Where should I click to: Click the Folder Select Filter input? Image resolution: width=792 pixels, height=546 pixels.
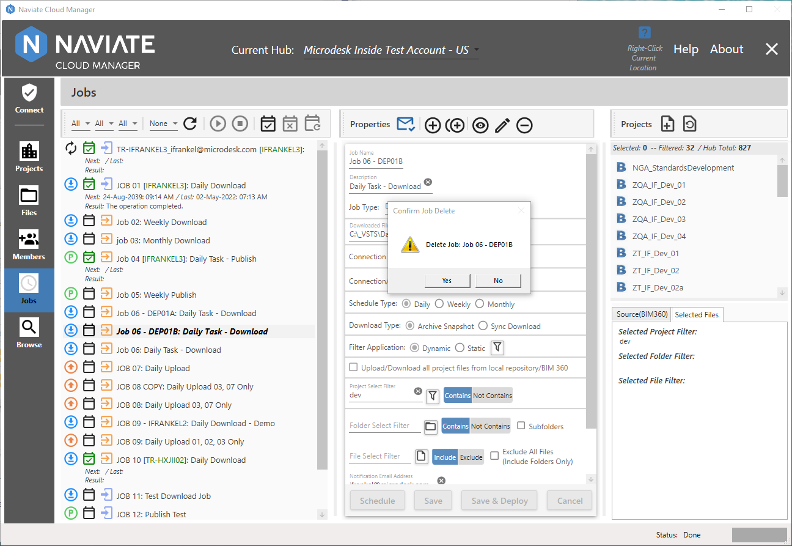coord(385,426)
